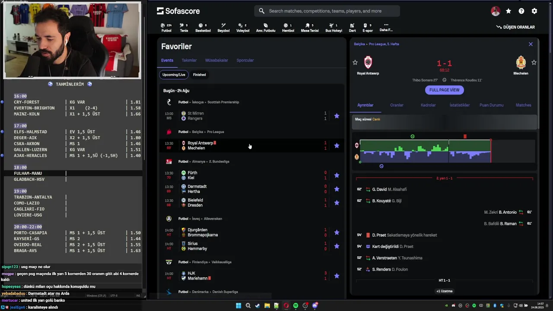This screenshot has width=553, height=311.
Task: Open Spotify from the taskbar
Action: click(x=296, y=306)
